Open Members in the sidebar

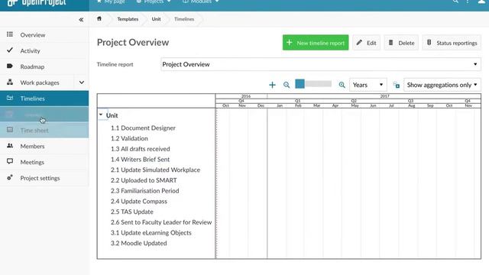(44, 146)
